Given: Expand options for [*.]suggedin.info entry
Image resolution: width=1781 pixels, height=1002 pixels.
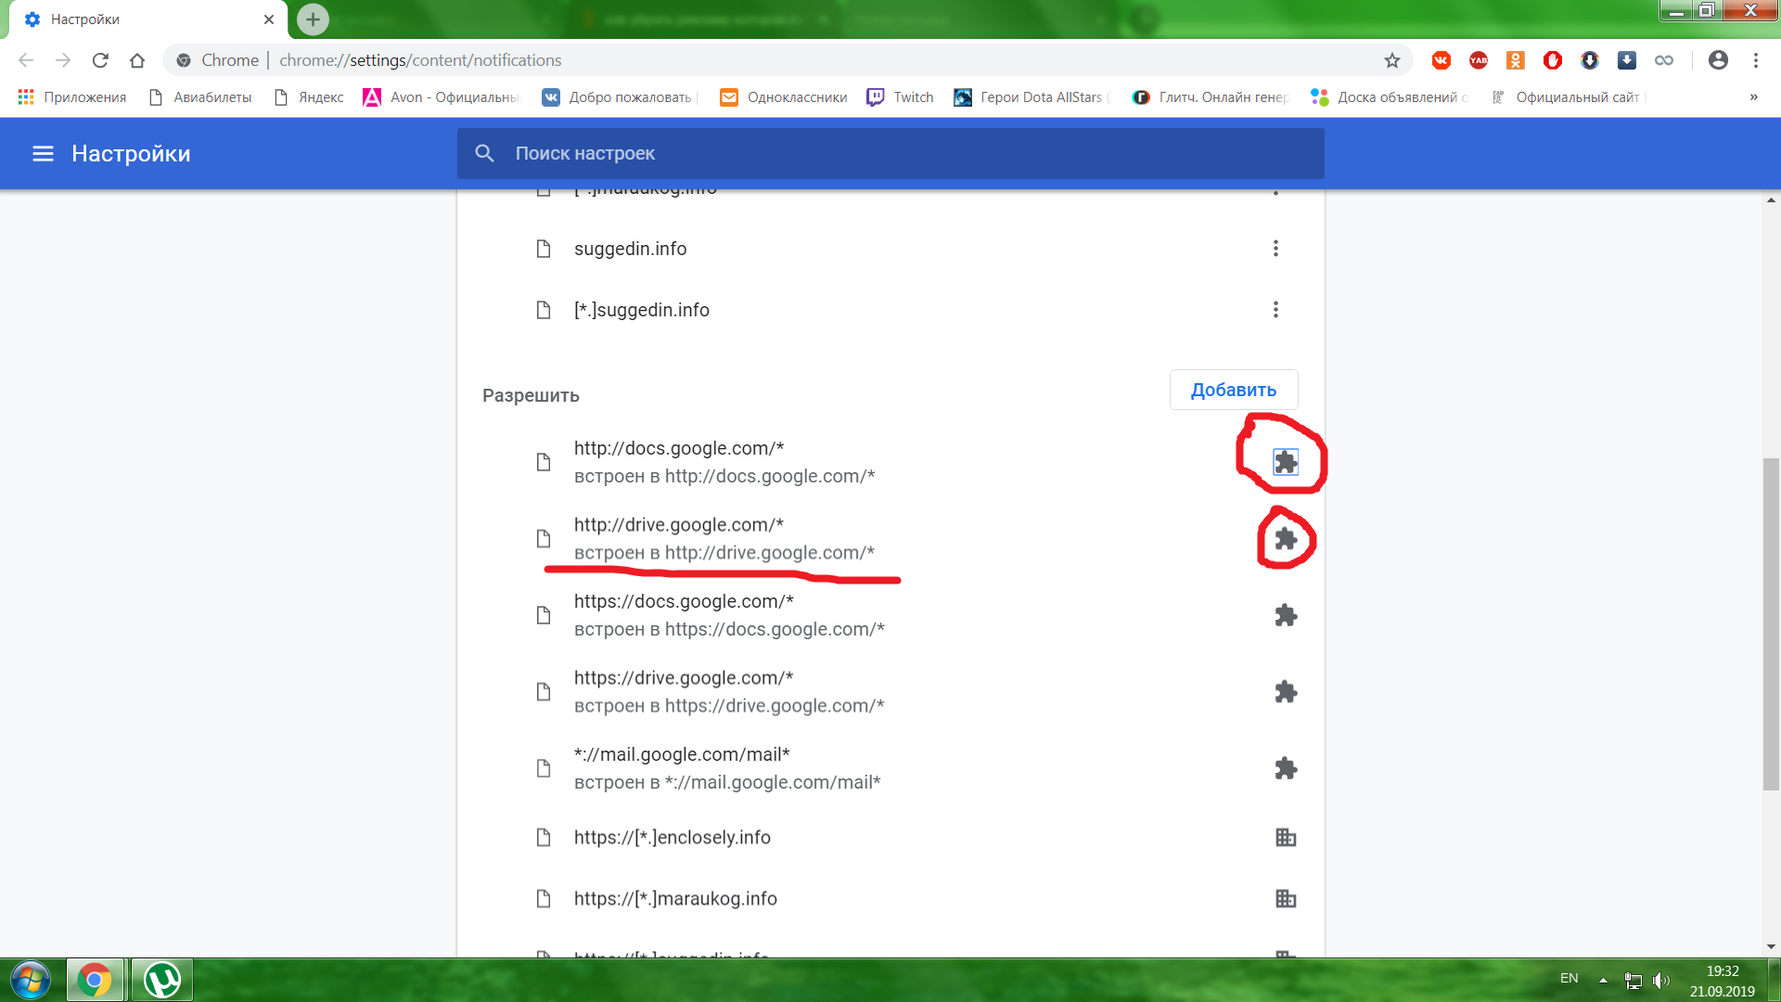Looking at the screenshot, I should [x=1279, y=310].
